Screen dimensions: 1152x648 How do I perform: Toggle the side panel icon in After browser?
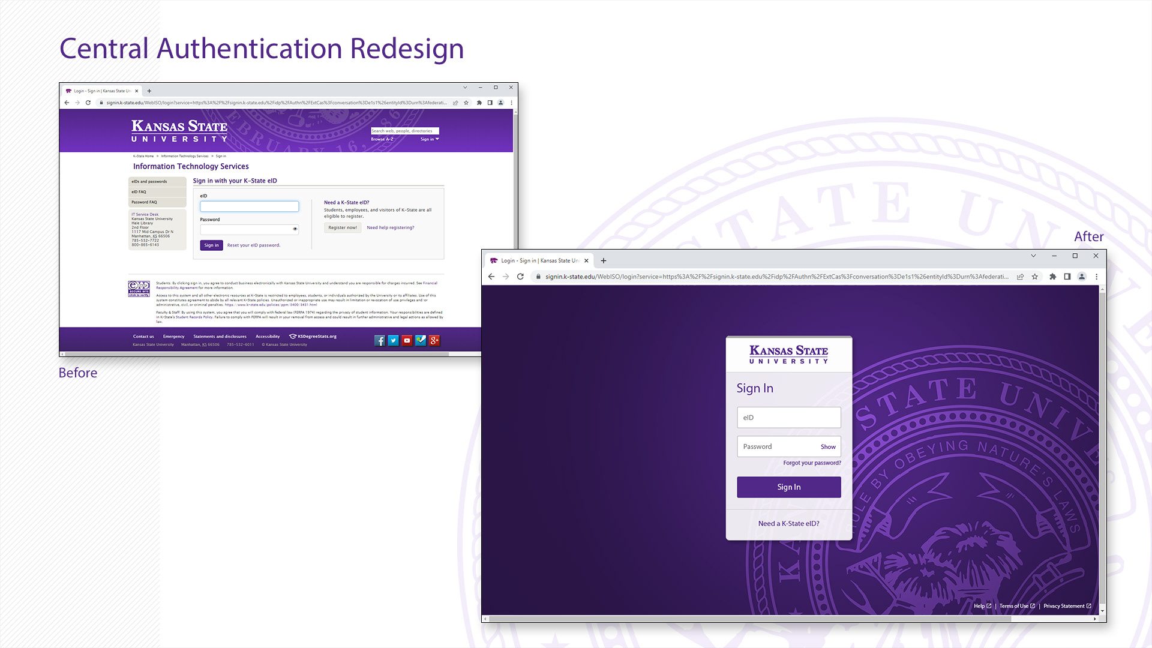coord(1067,277)
